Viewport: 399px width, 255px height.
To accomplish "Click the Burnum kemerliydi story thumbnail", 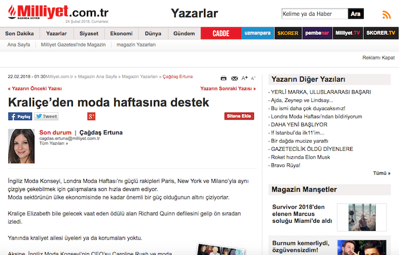I will click(x=361, y=248).
